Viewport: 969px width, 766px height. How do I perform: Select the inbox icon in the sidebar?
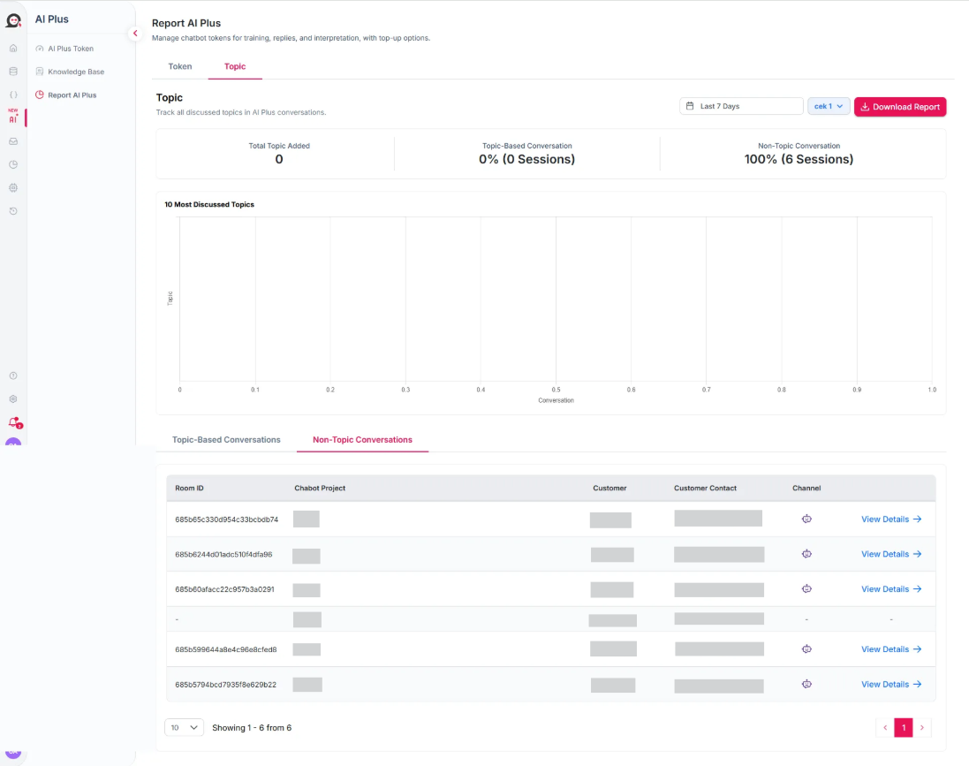[13, 140]
